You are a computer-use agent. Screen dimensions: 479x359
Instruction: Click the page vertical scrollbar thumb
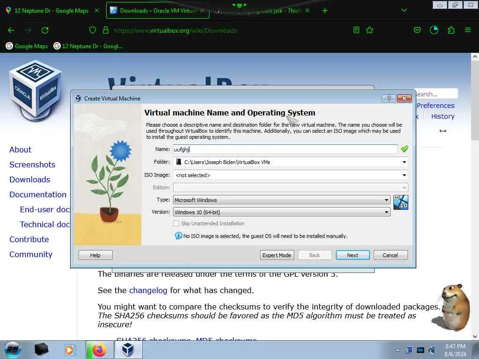475,101
